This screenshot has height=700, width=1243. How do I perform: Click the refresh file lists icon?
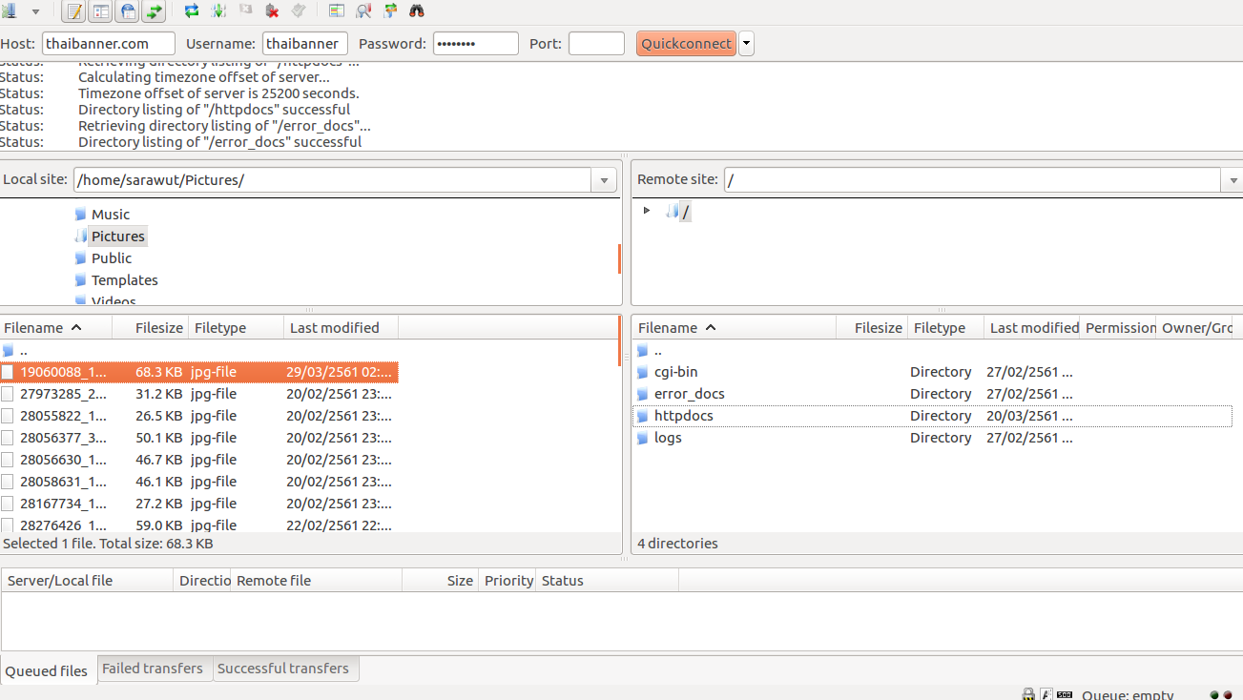click(x=192, y=11)
